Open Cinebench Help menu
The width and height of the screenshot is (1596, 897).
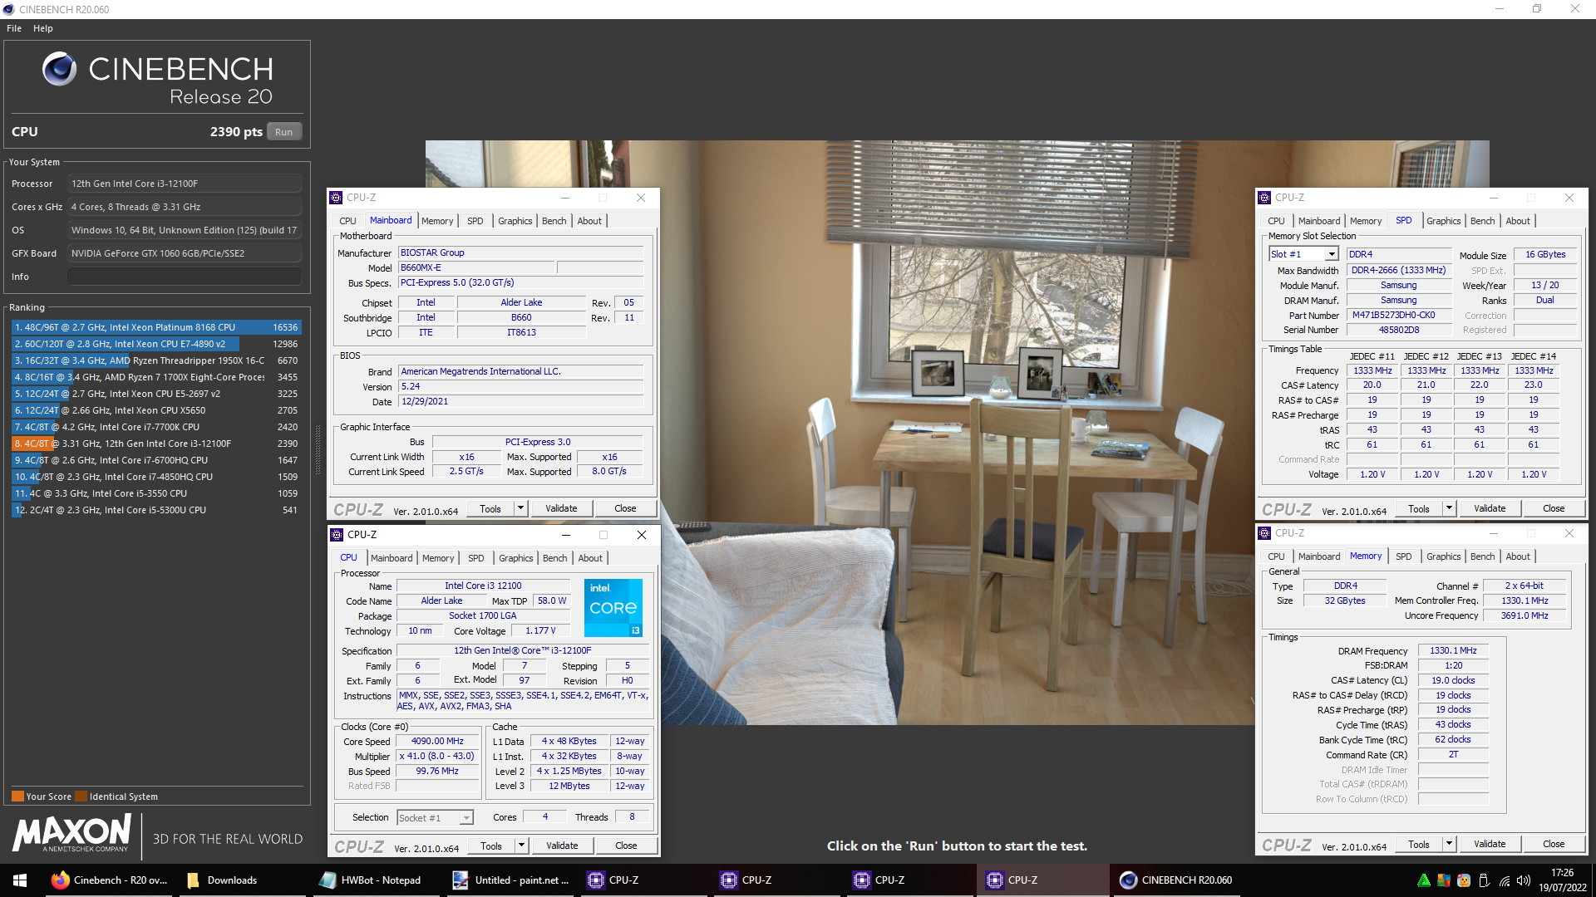[43, 28]
